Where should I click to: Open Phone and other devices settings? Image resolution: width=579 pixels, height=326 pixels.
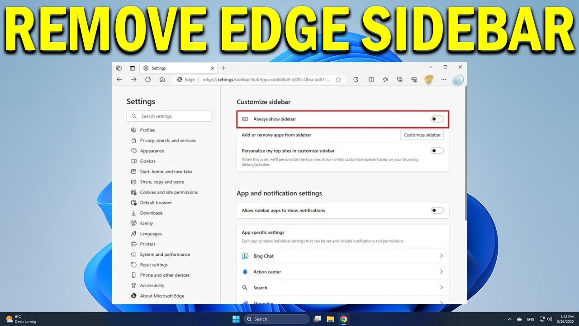164,275
